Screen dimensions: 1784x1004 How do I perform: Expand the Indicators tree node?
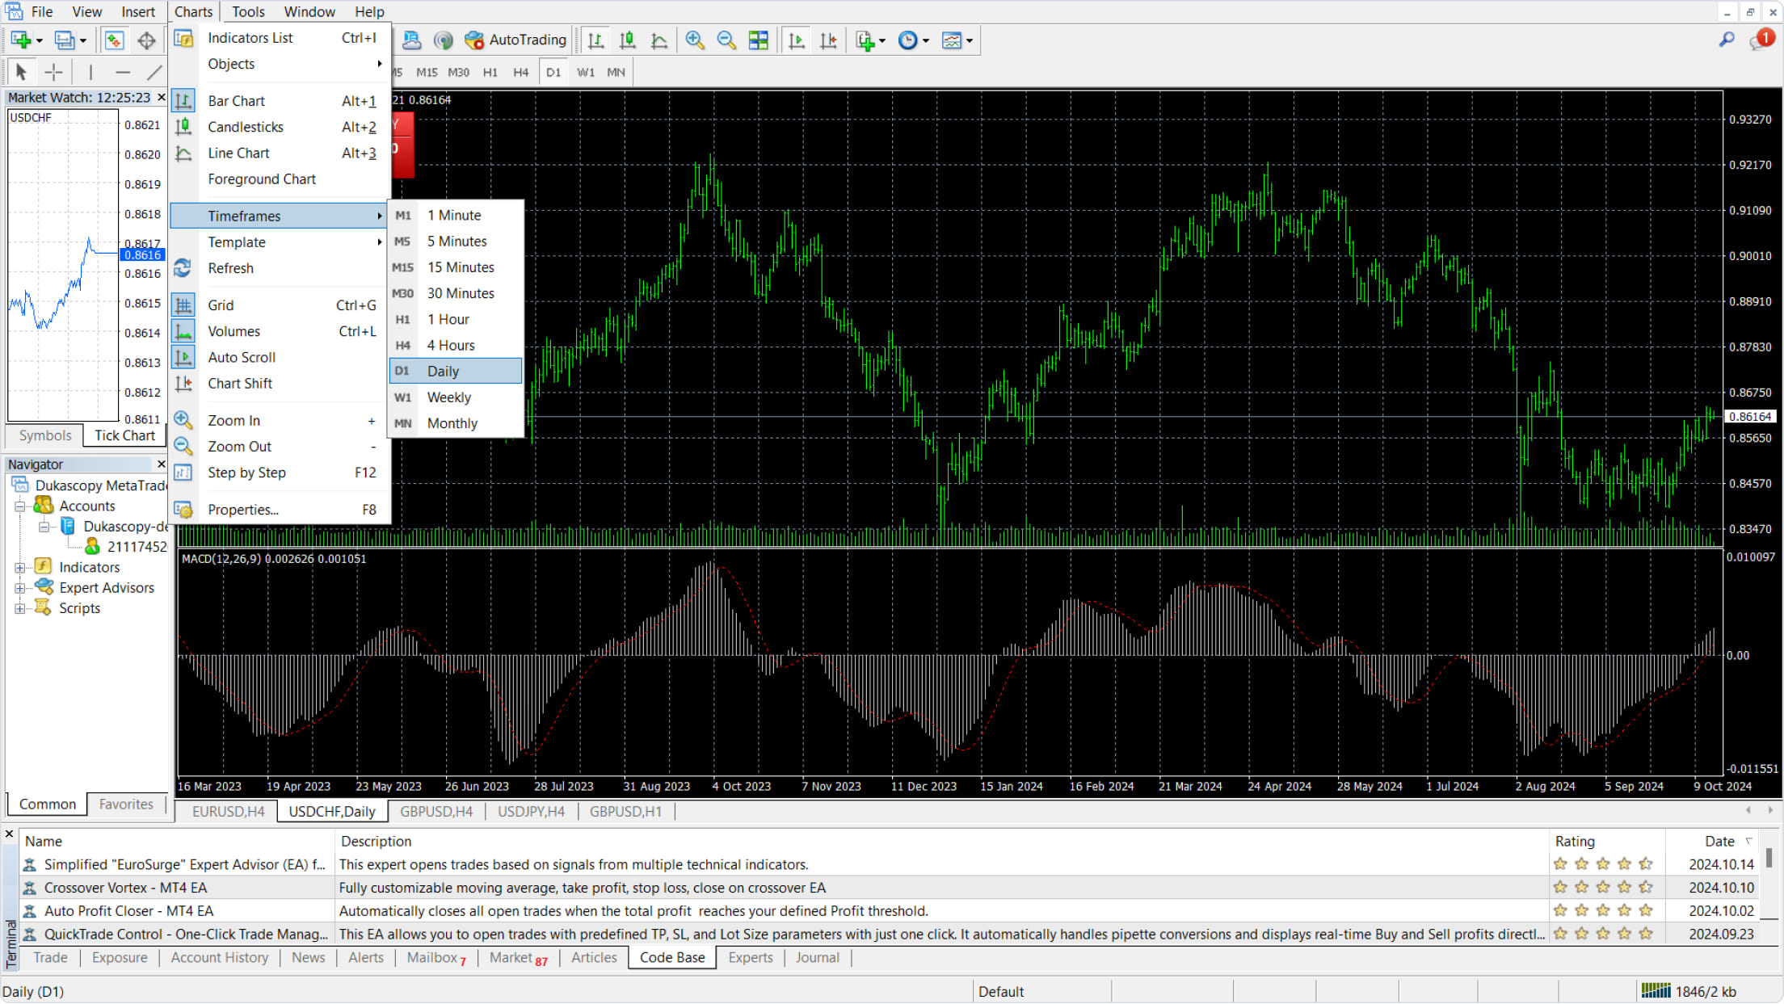19,568
